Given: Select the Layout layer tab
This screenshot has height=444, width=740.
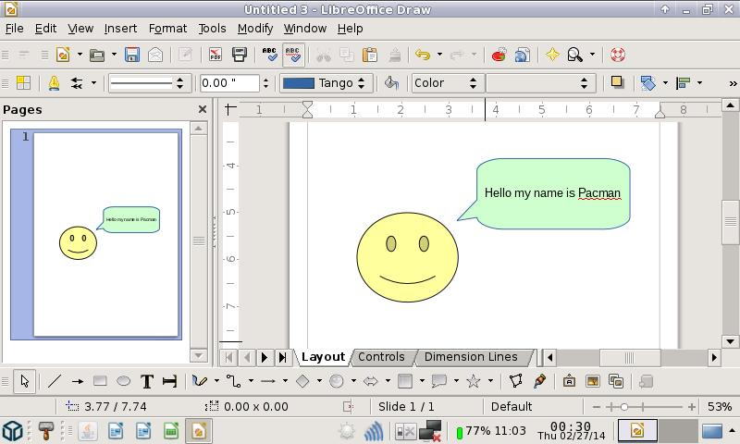Looking at the screenshot, I should pos(323,357).
